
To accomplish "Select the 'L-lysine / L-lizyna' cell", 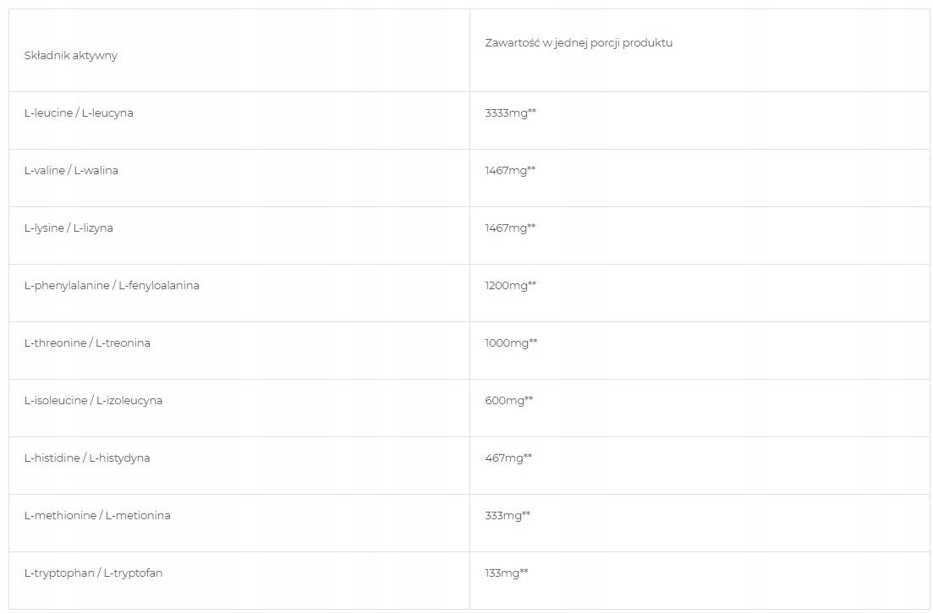I will point(69,228).
